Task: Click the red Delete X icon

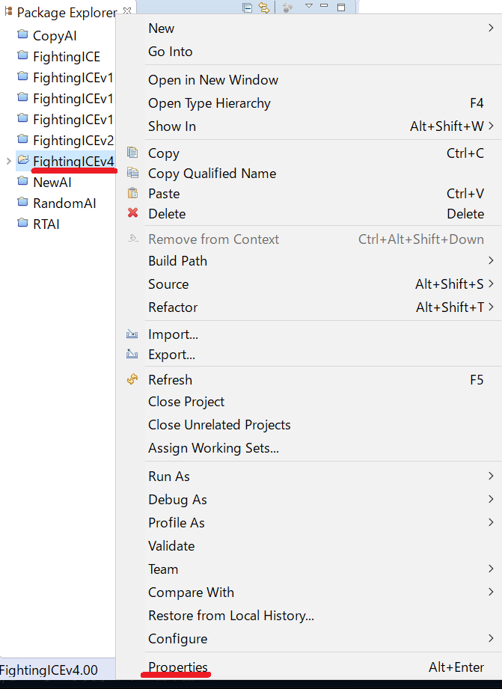Action: [x=132, y=213]
